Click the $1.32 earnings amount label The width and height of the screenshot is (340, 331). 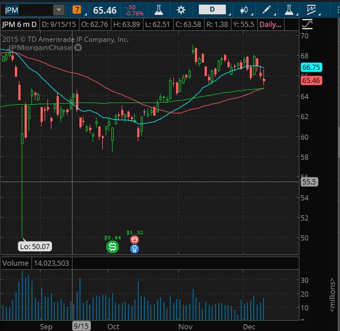(x=135, y=233)
